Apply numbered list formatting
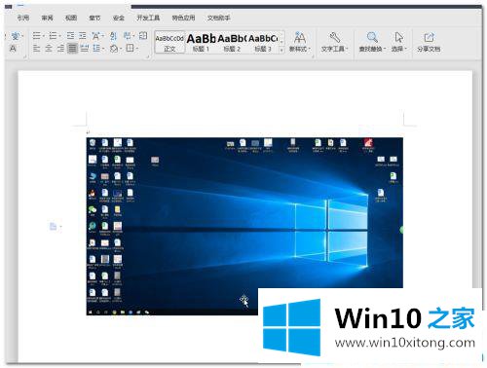This screenshot has height=368, width=487. (53, 36)
